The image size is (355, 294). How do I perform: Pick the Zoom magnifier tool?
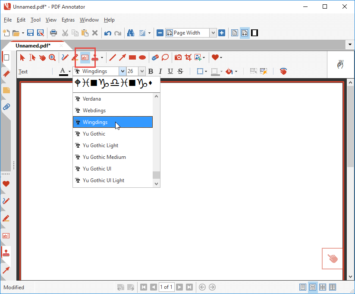click(52, 57)
